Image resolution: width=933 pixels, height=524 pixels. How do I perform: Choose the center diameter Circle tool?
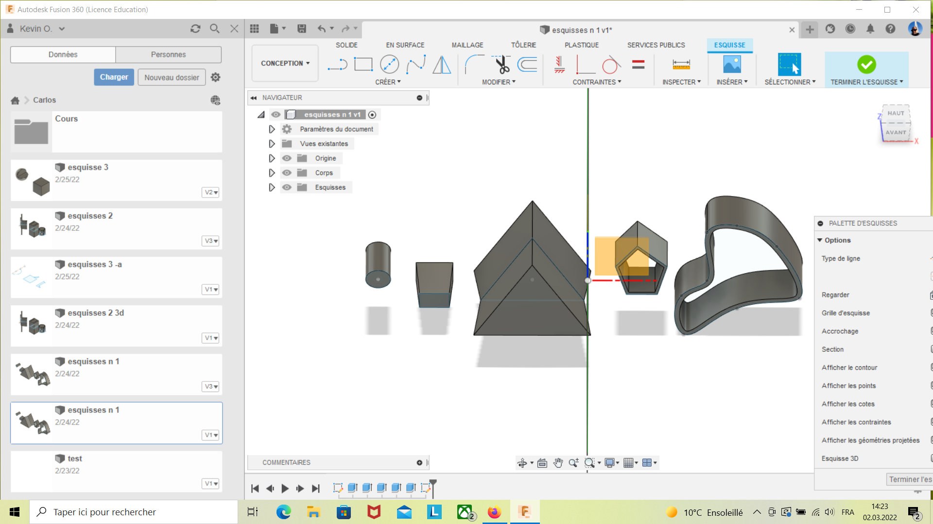tap(389, 64)
